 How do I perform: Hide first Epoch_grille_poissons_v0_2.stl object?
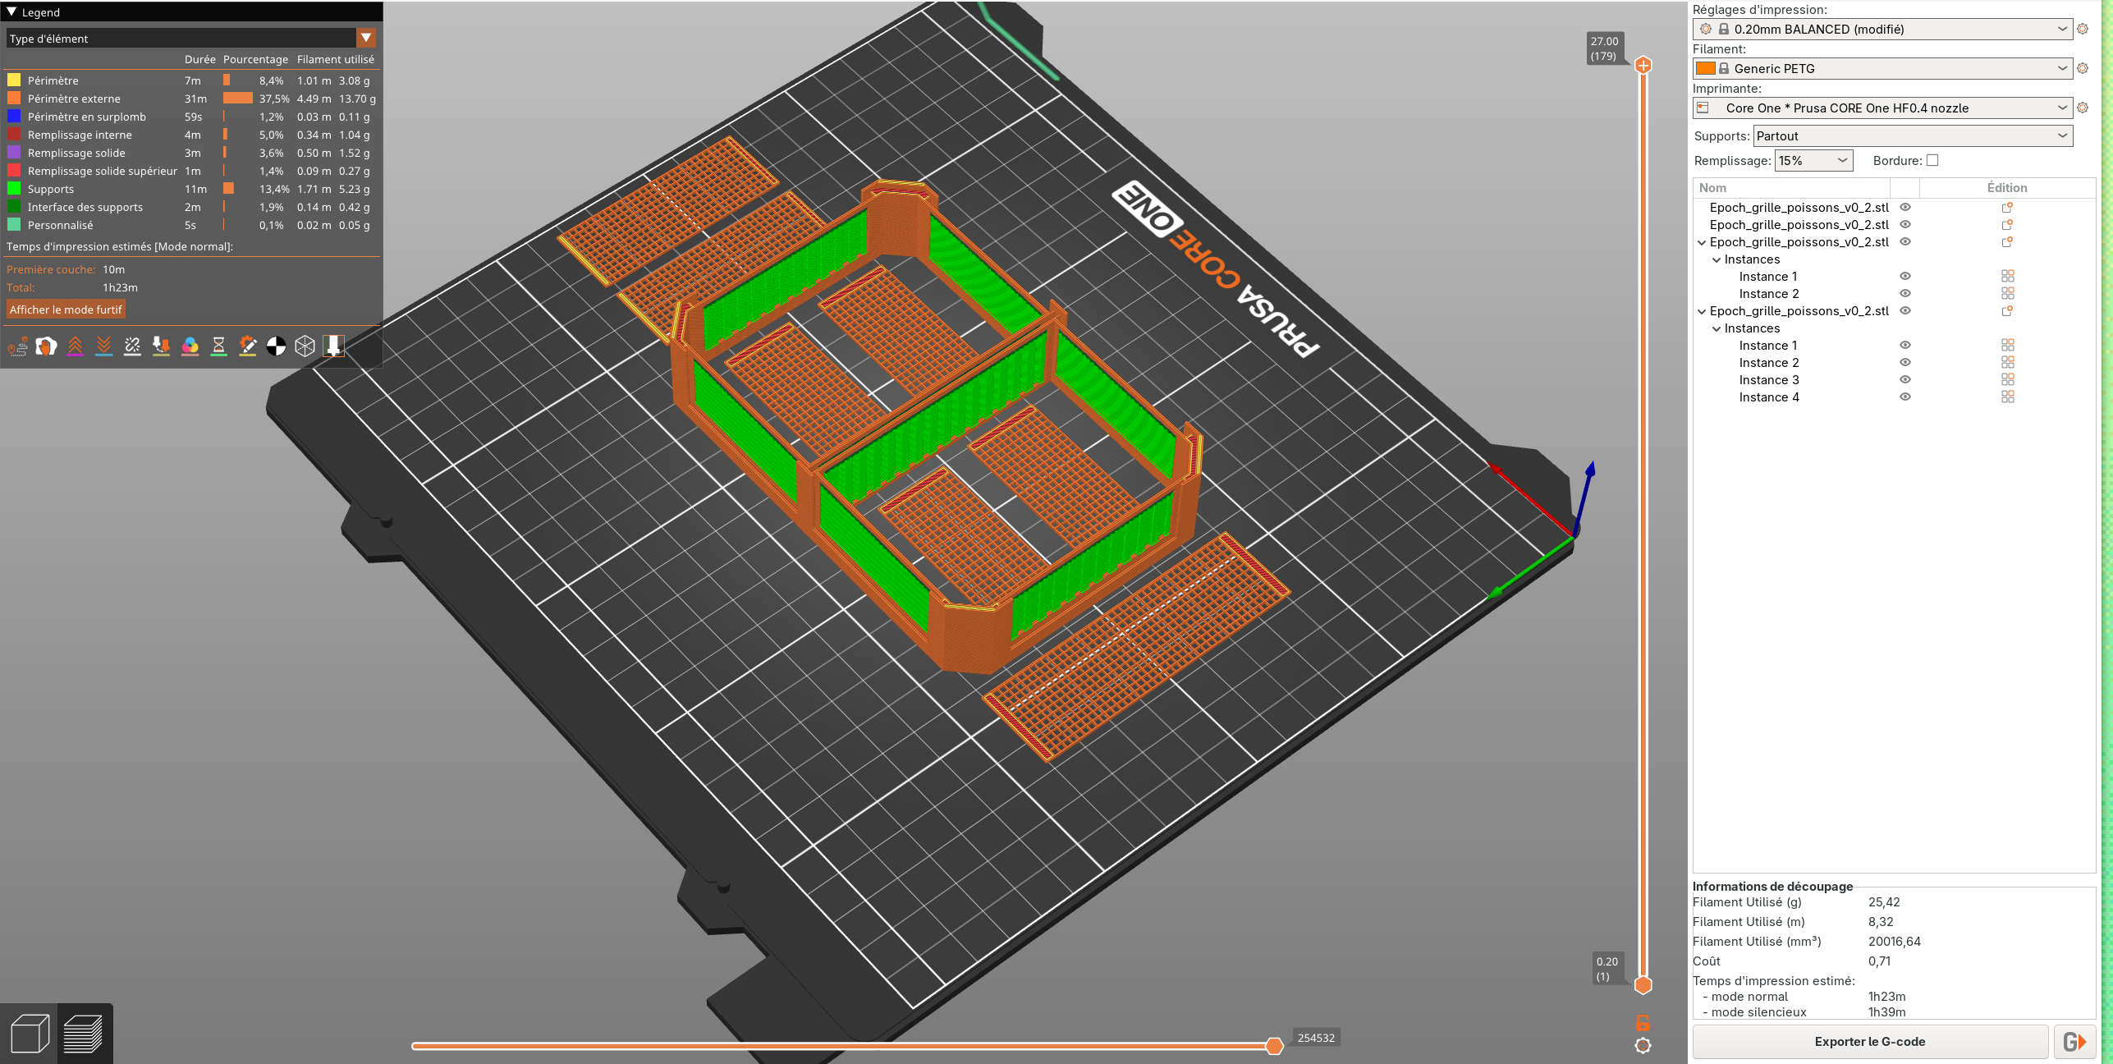(1905, 208)
